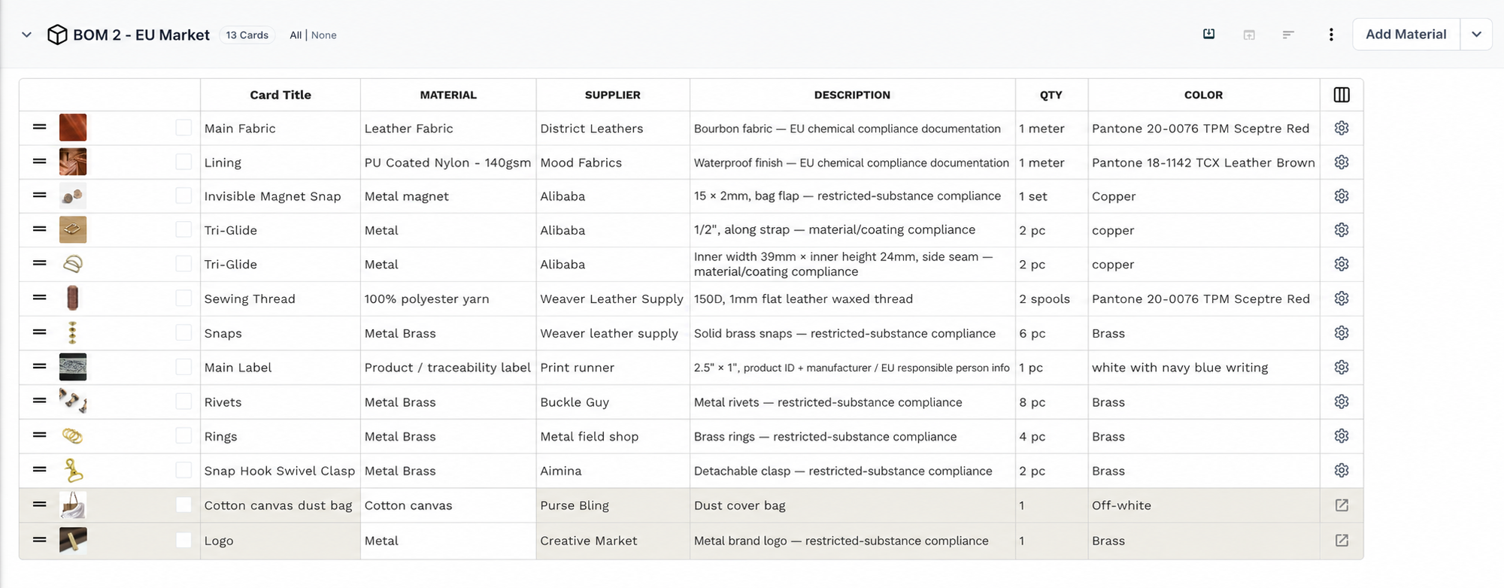The height and width of the screenshot is (588, 1504).
Task: Click the QTY column header
Action: (1051, 95)
